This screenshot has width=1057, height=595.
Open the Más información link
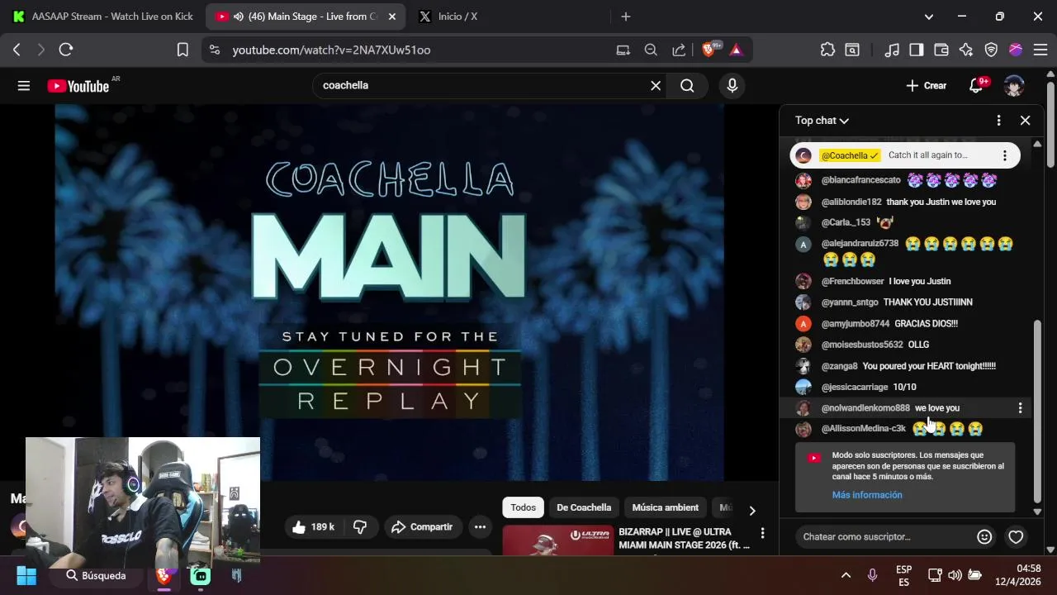867,495
